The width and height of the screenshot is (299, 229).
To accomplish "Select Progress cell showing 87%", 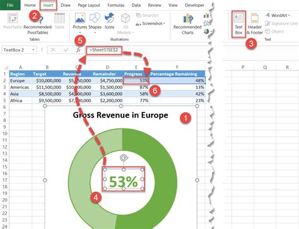I will (136, 87).
